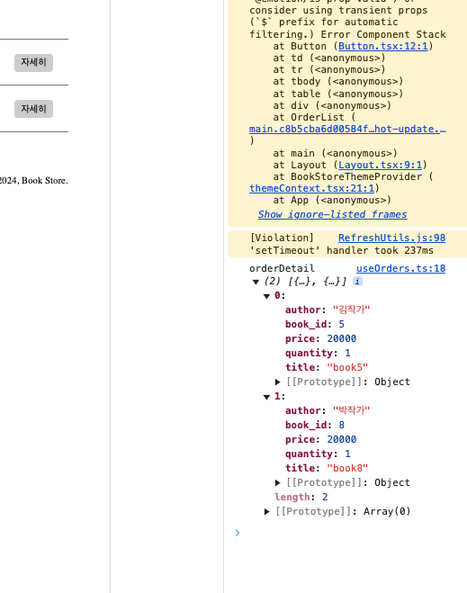Select the title "book5" value

[347, 367]
